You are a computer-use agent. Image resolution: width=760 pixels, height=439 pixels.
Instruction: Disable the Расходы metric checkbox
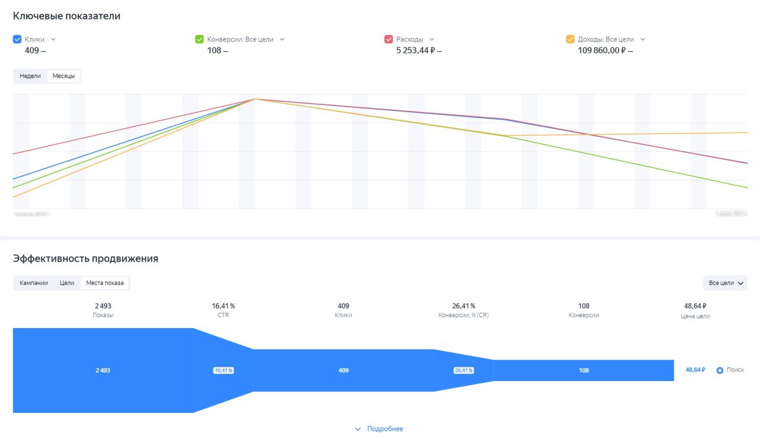[389, 39]
